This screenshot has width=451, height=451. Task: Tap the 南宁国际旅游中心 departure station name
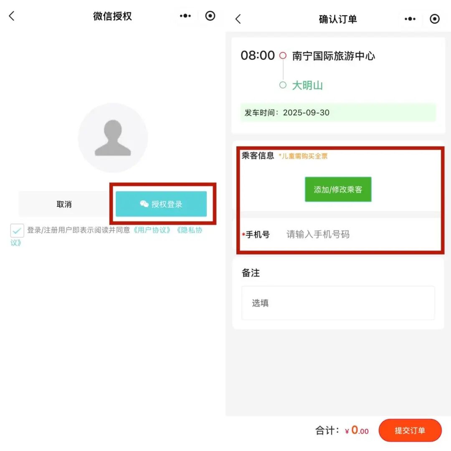tap(333, 56)
